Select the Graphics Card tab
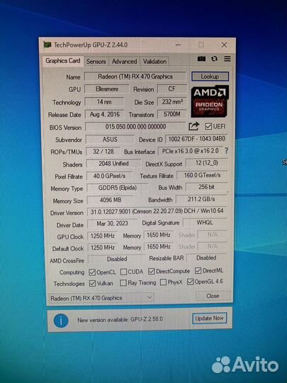 (x=63, y=60)
